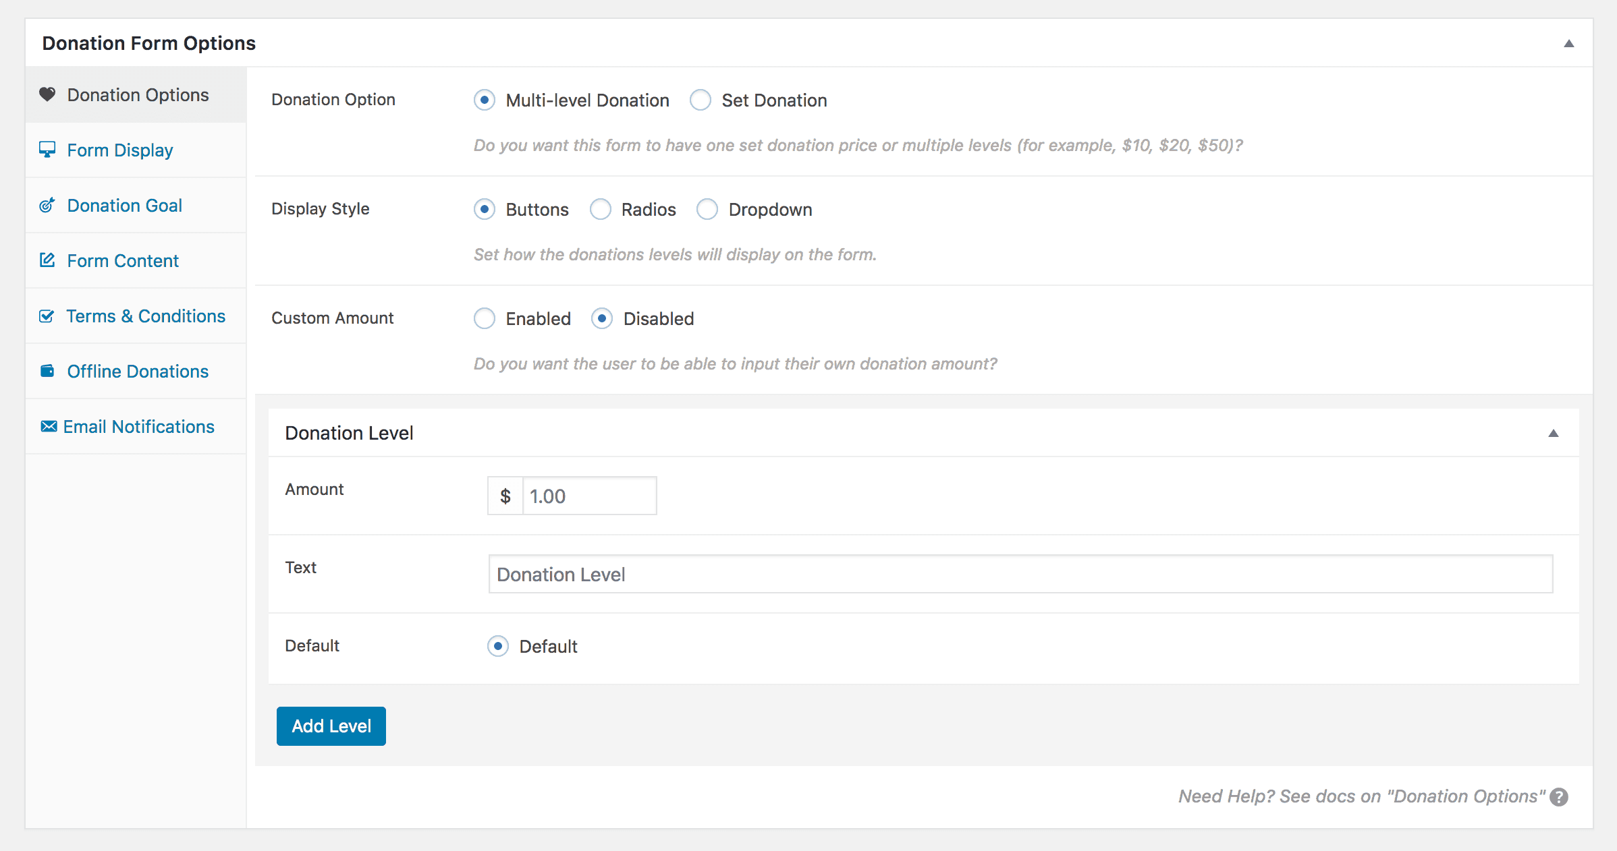Select the Set Donation radio button
1617x851 pixels.
(701, 100)
